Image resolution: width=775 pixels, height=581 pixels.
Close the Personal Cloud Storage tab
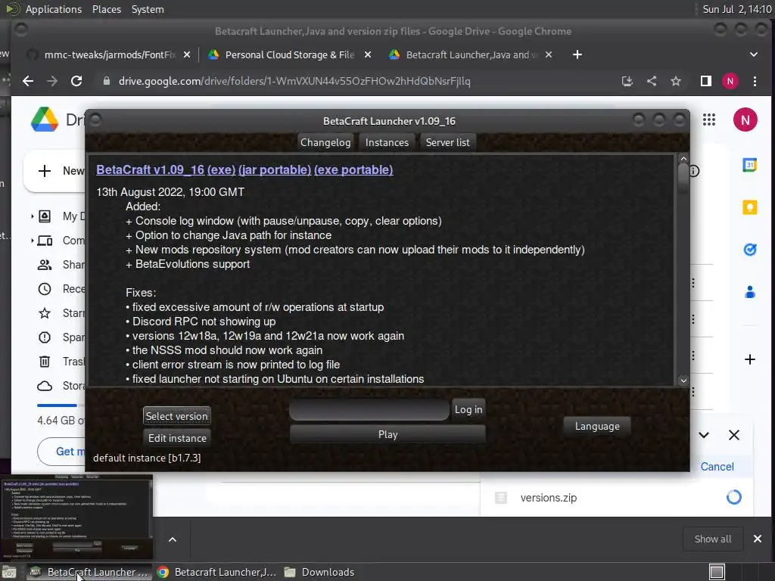368,54
